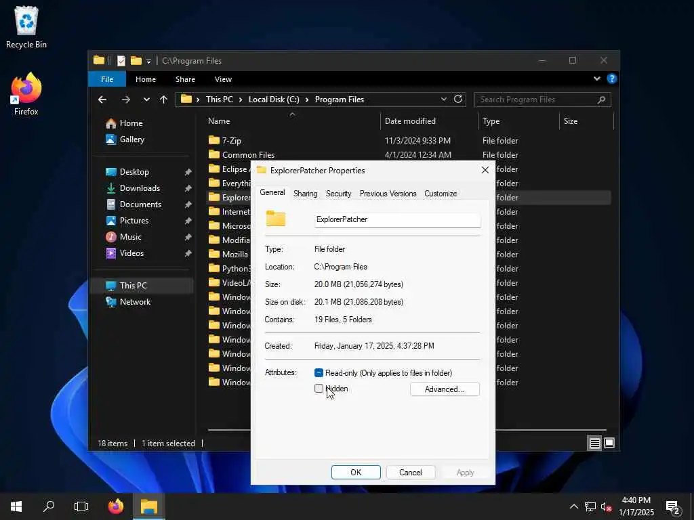
Task: Go back in File Explorer
Action: coord(102,100)
